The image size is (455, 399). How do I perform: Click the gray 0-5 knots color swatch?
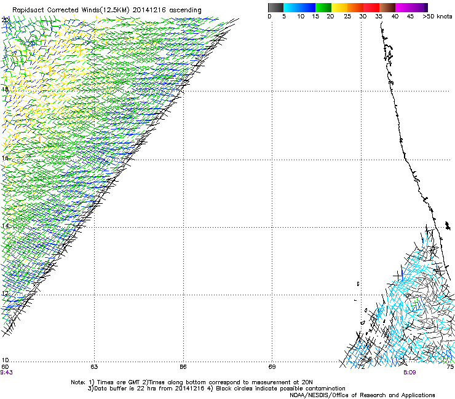(275, 7)
